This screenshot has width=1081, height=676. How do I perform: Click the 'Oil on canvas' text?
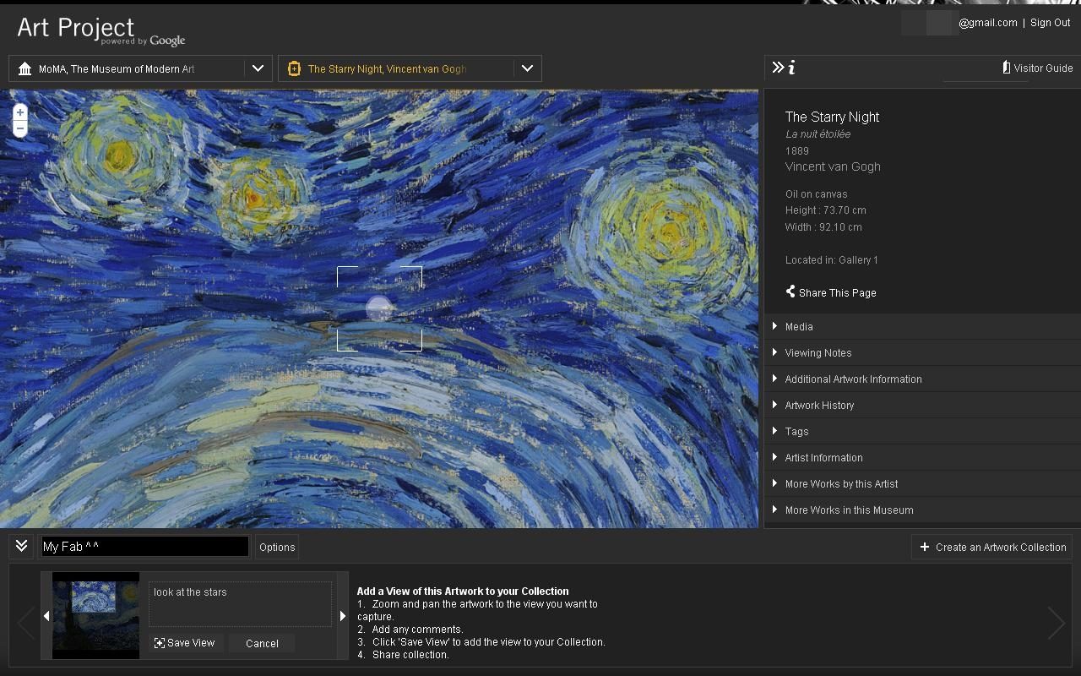(x=816, y=194)
